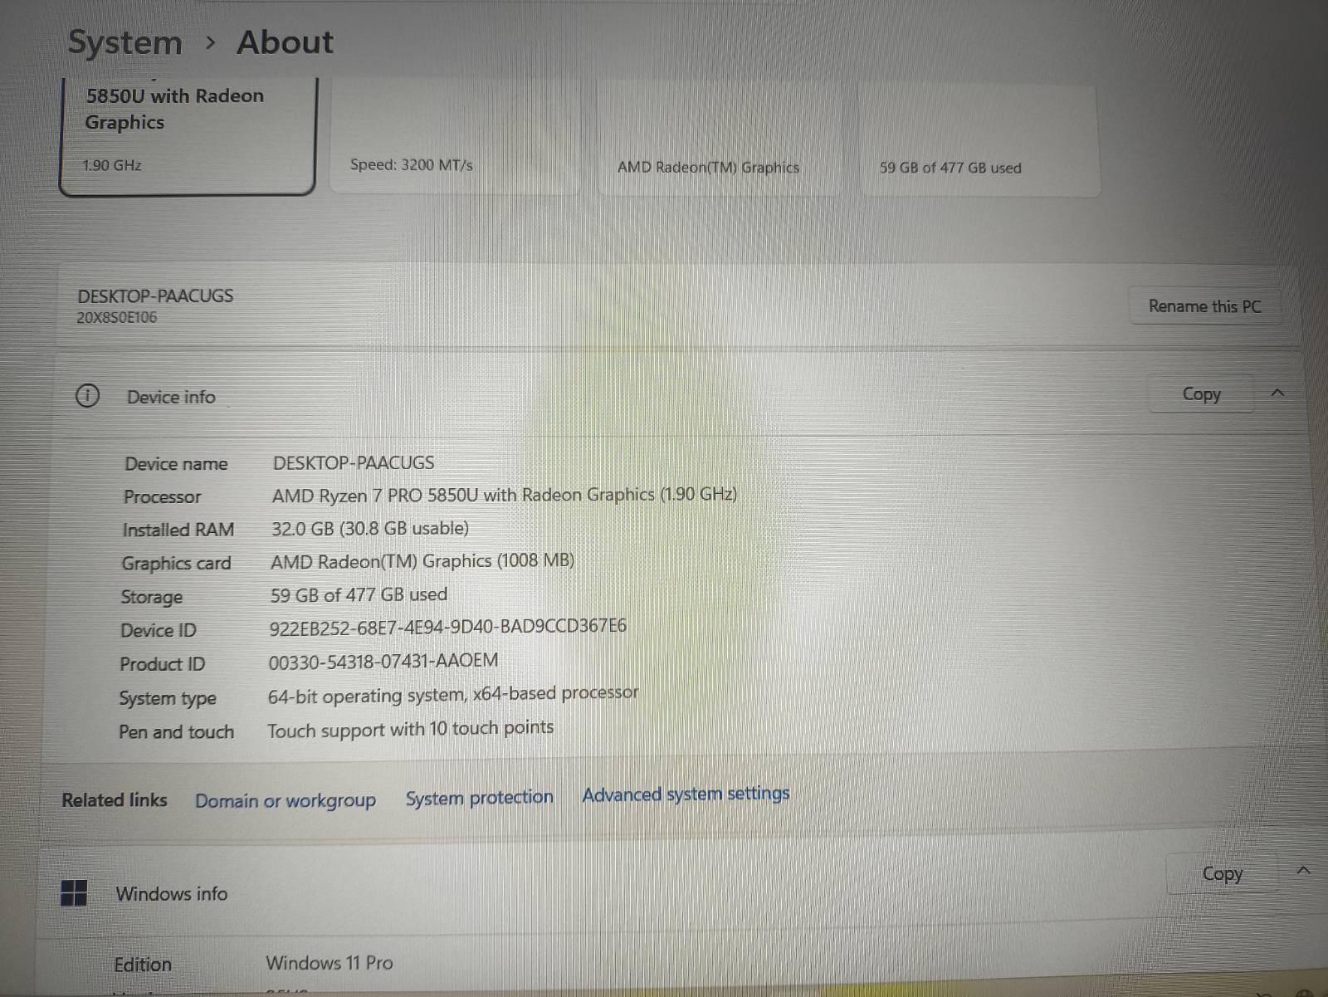The width and height of the screenshot is (1328, 997).
Task: Click the Installed RAM label
Action: pos(178,530)
